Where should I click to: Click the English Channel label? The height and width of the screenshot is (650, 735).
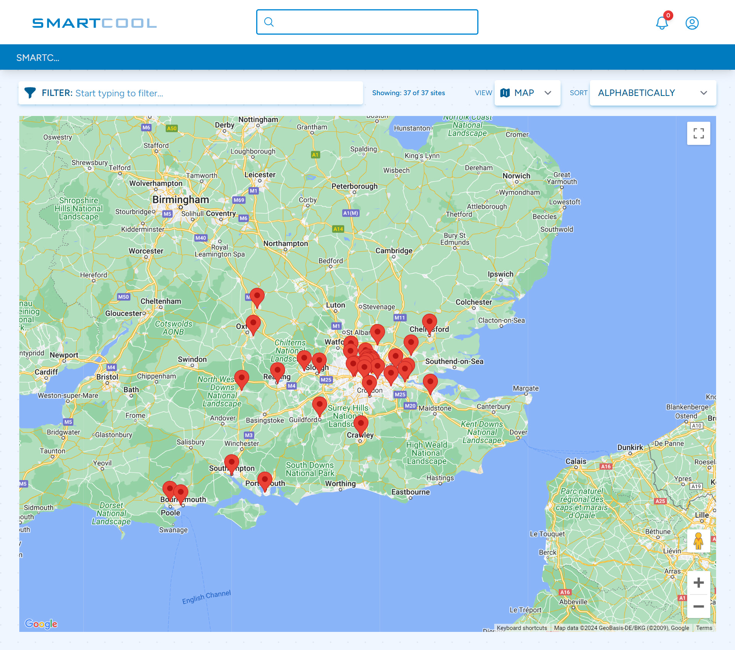206,597
